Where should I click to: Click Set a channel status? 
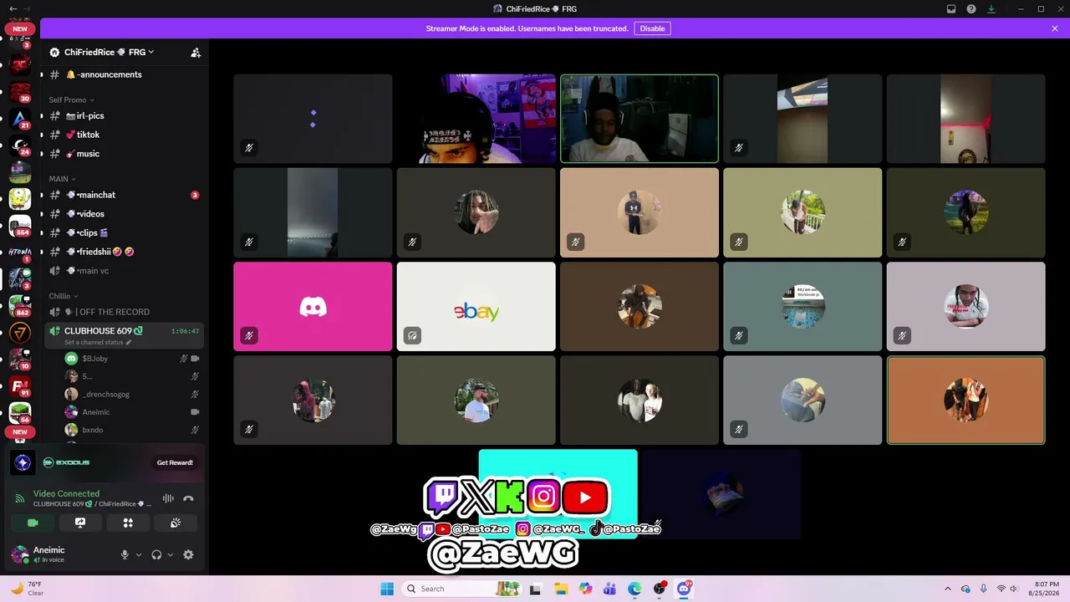coord(98,342)
